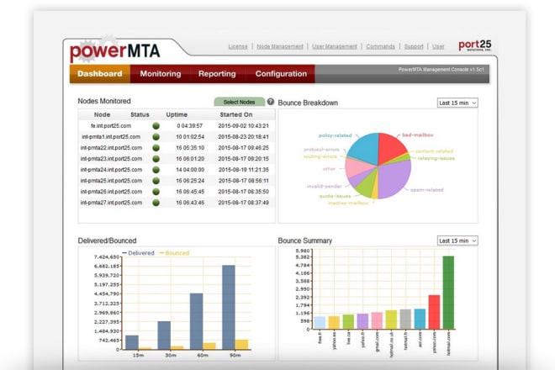555x370 pixels.
Task: Click the spam-related pie label
Action: coord(427,190)
